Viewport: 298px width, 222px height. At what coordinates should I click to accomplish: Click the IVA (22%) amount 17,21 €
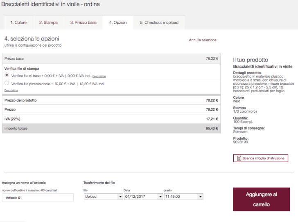tap(212, 119)
